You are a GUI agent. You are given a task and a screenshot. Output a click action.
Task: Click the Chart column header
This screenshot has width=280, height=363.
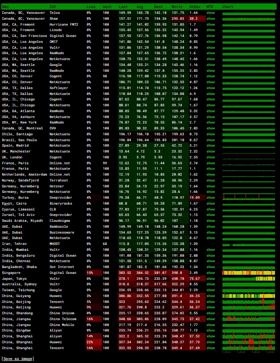click(x=228, y=7)
